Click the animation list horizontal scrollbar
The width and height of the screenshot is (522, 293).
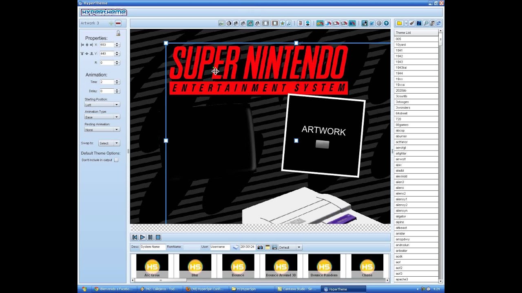(260, 280)
